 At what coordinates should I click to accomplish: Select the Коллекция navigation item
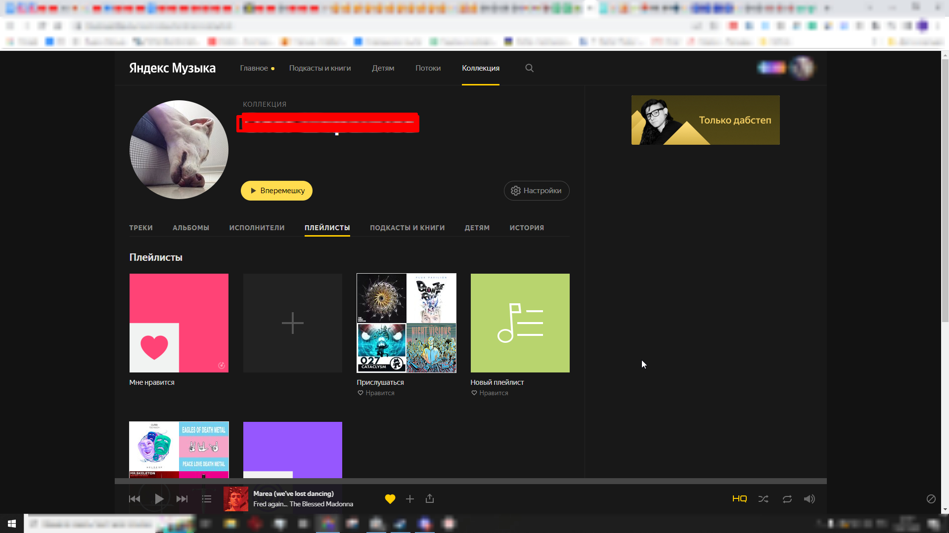pos(481,68)
